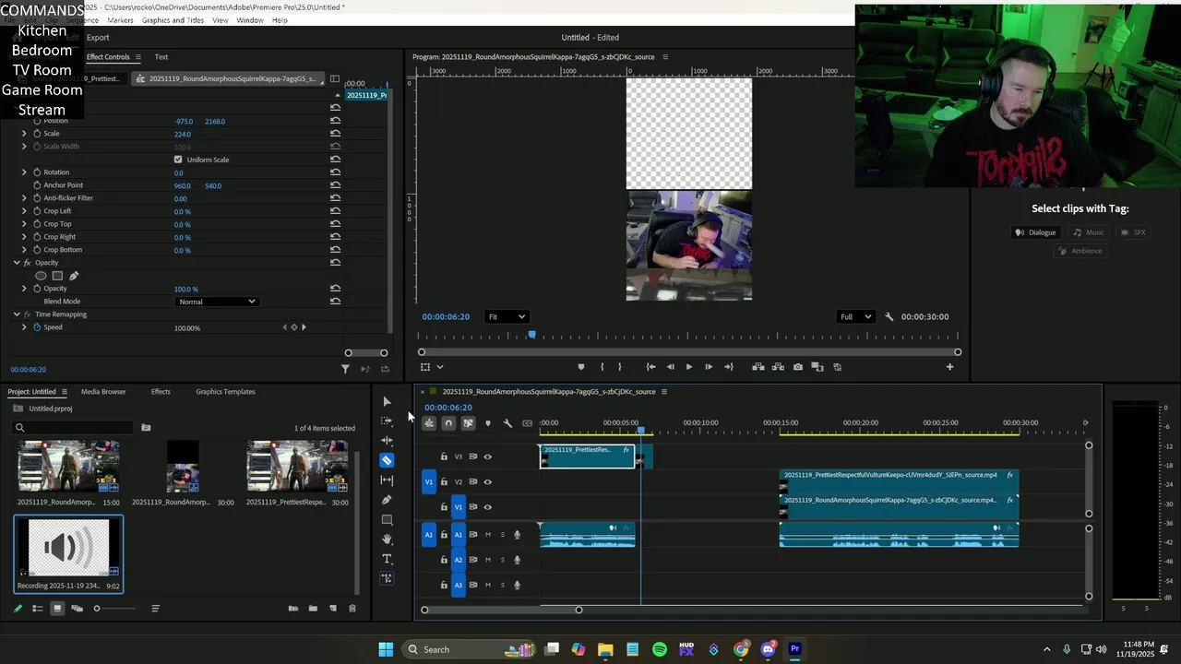Click Lift button in Program Monitor

(x=758, y=367)
